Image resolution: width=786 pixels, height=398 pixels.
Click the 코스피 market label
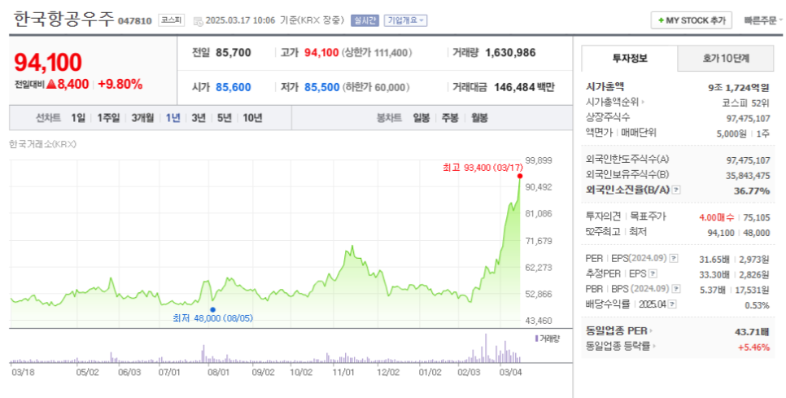point(172,20)
